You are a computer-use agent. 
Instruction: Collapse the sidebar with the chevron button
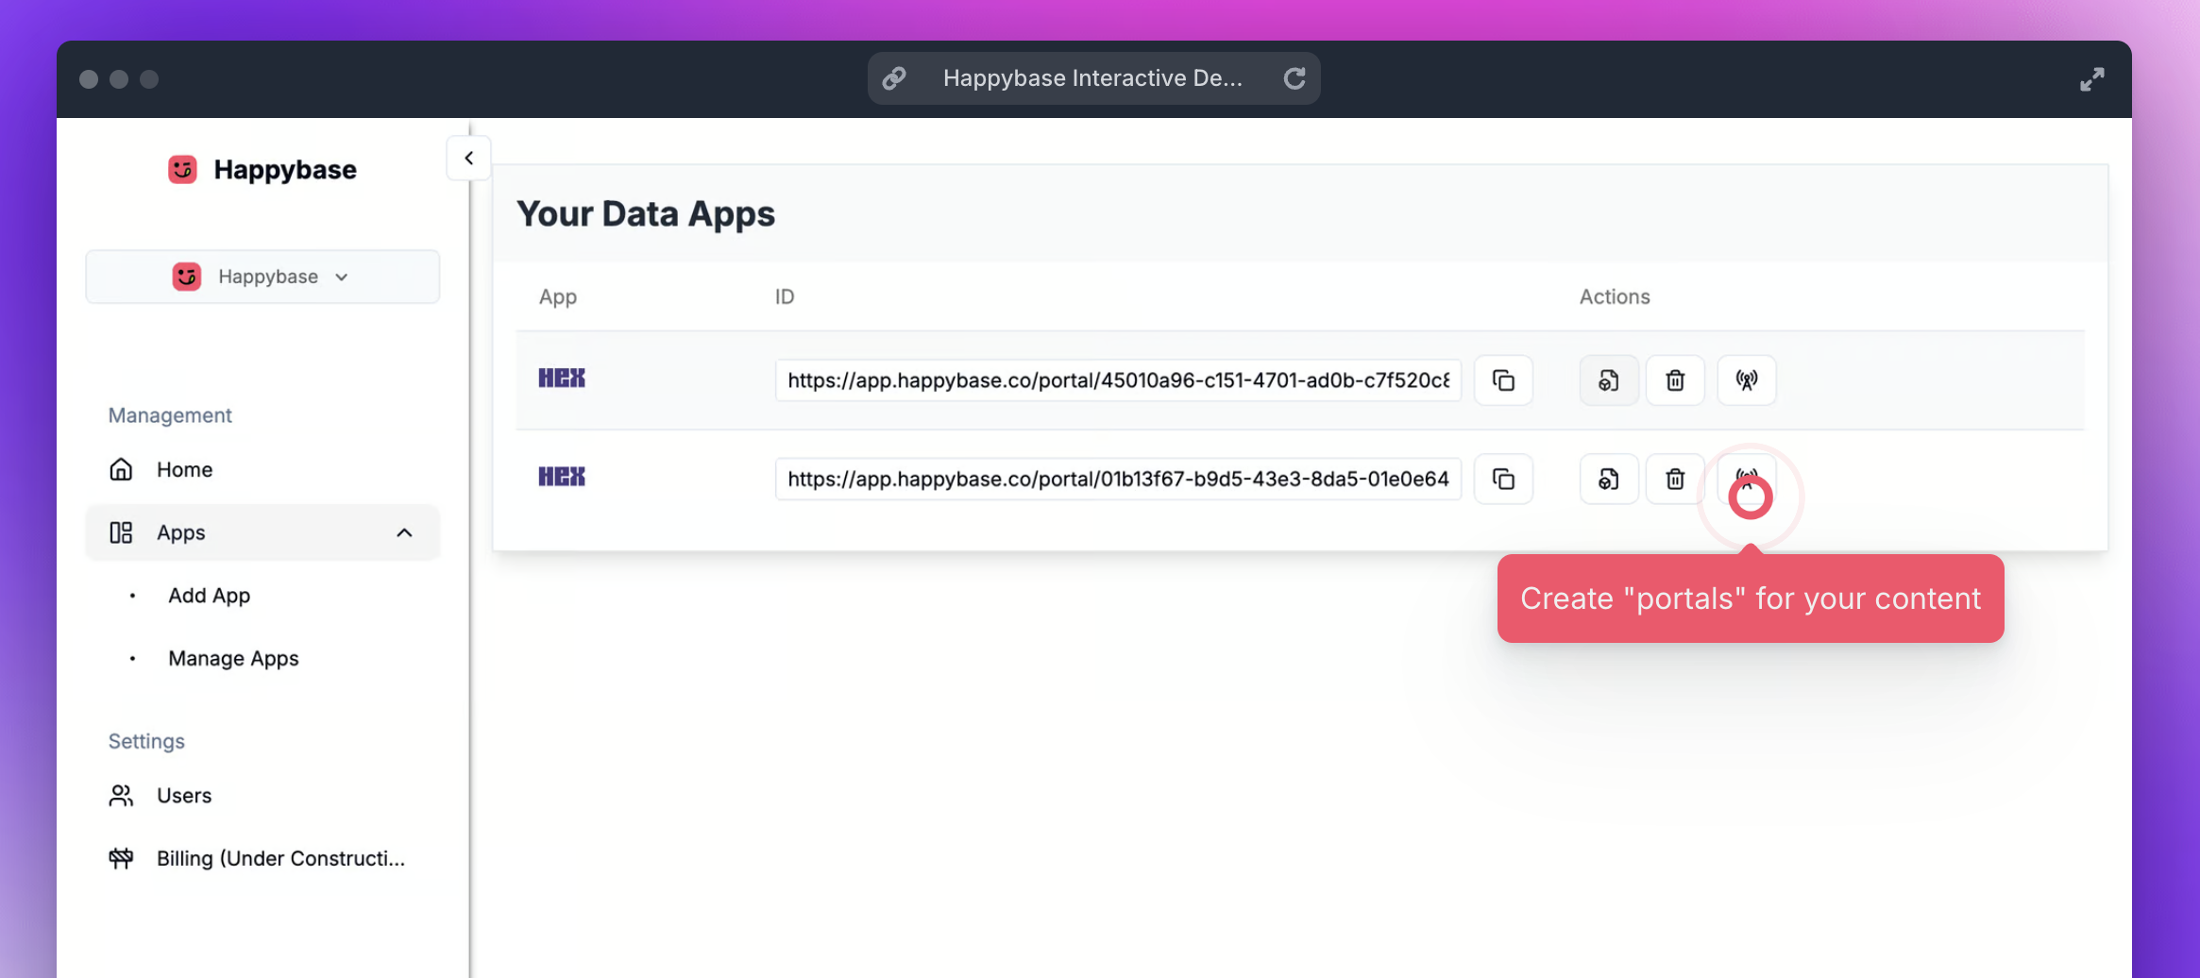point(468,159)
